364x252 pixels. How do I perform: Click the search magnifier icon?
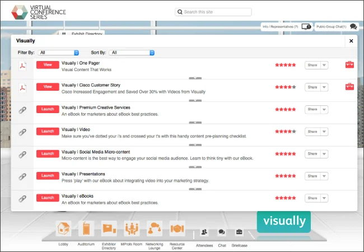tap(180, 12)
